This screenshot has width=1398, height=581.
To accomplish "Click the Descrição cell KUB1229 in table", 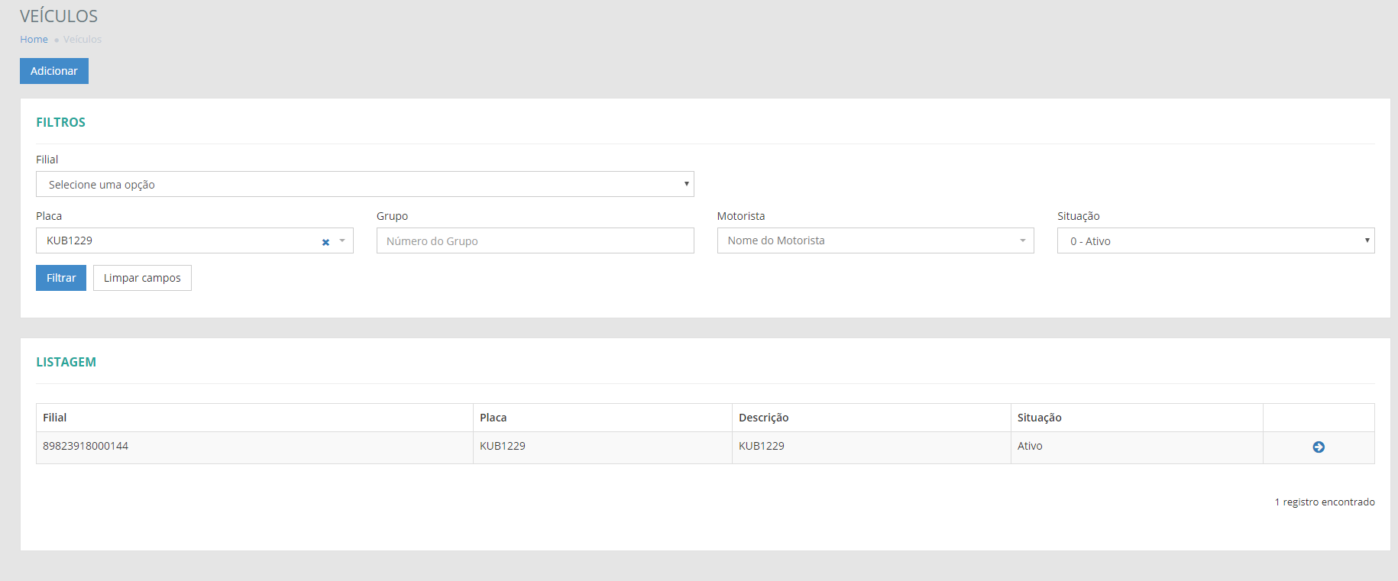I will (762, 447).
